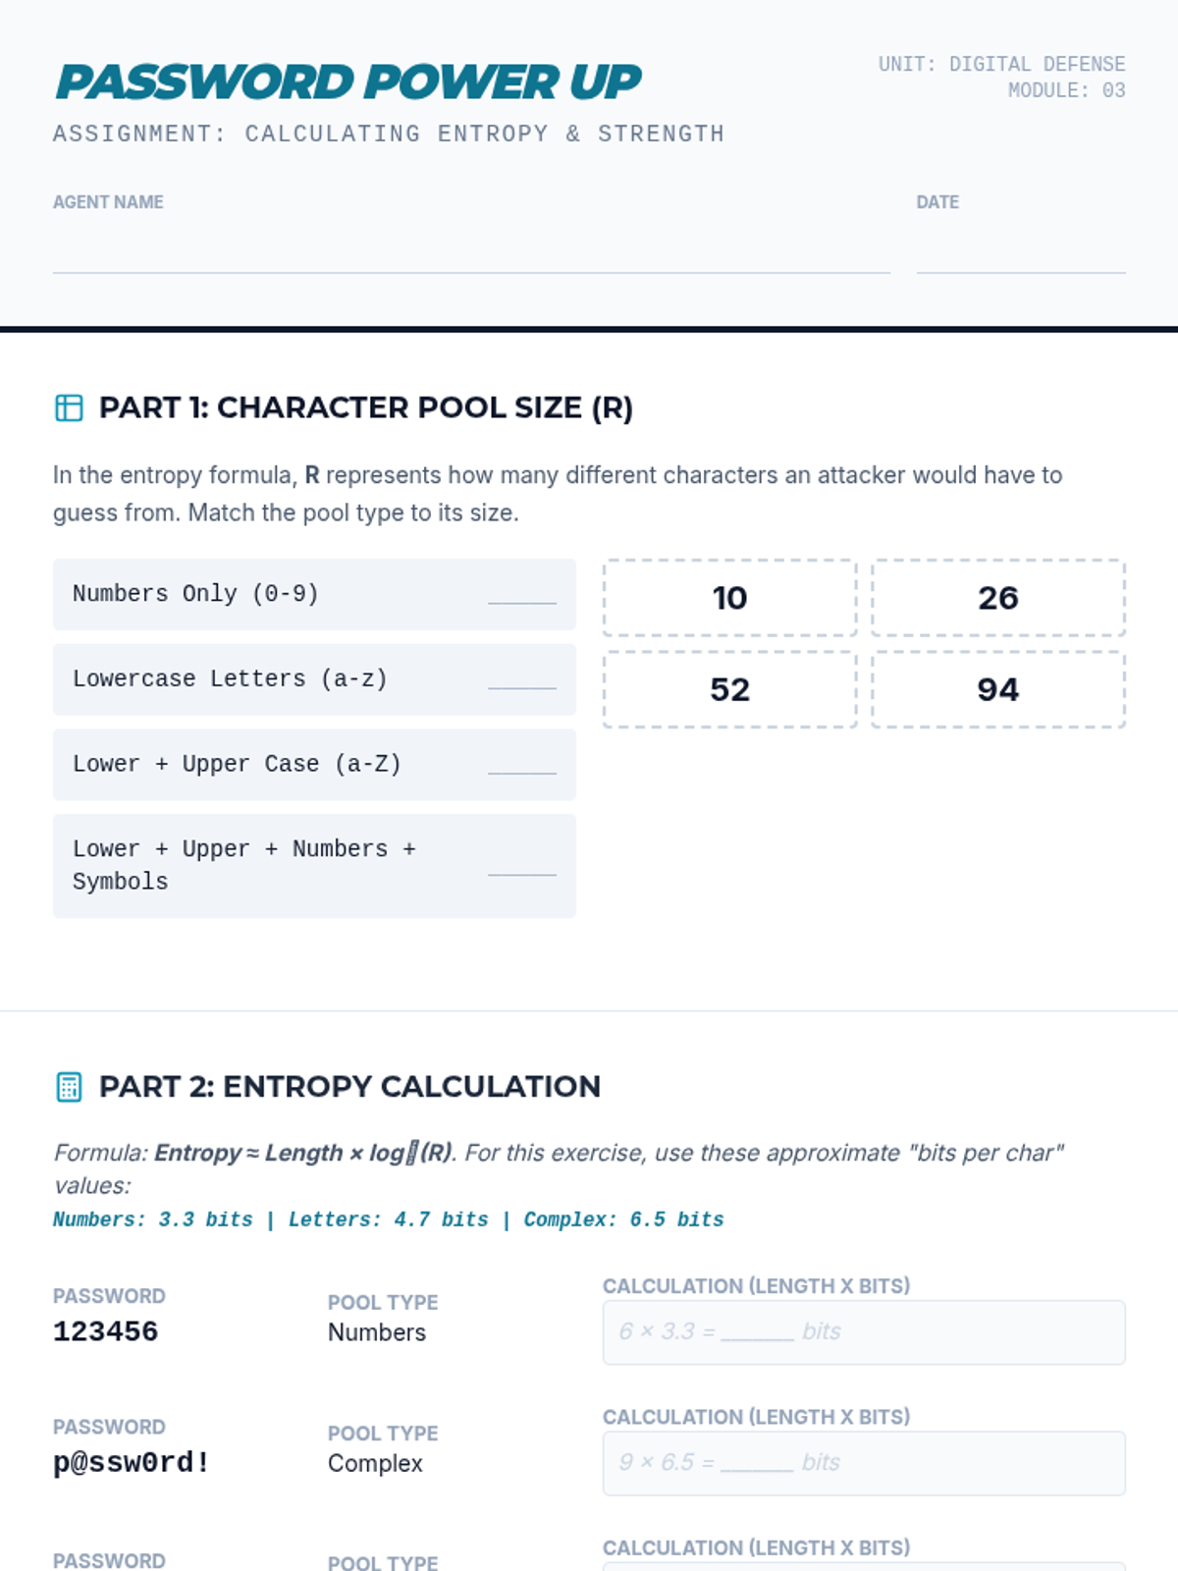This screenshot has width=1178, height=1571.
Task: Select the answer tile showing 10
Action: coord(729,598)
